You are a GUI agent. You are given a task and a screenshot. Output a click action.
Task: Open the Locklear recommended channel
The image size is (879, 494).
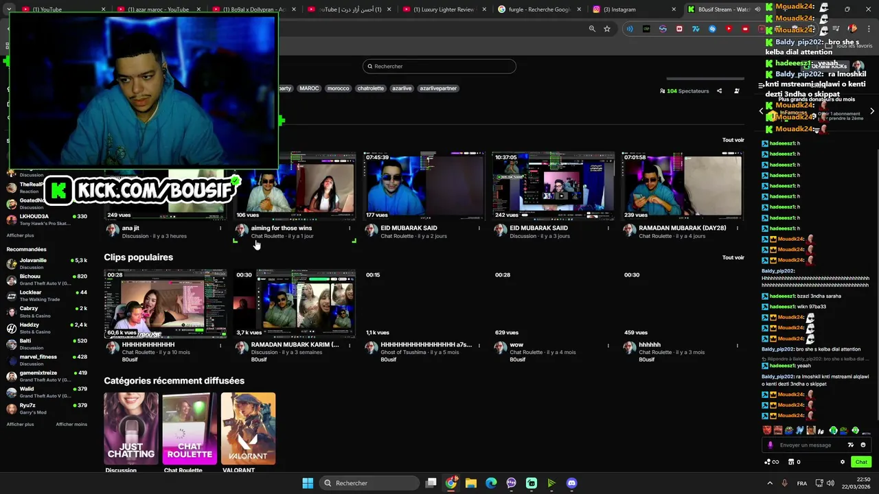click(x=47, y=296)
